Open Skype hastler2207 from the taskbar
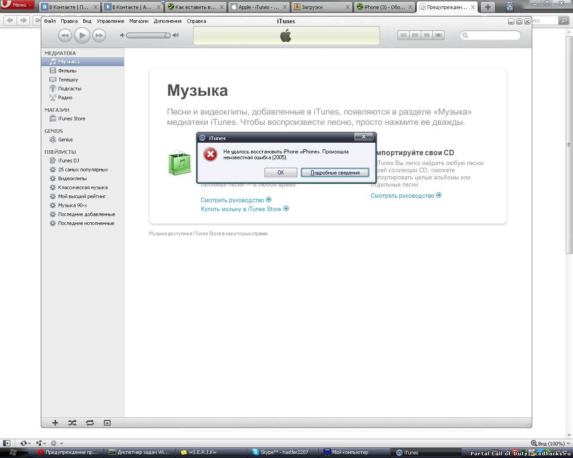This screenshot has height=458, width=573. pyautogui.click(x=283, y=452)
